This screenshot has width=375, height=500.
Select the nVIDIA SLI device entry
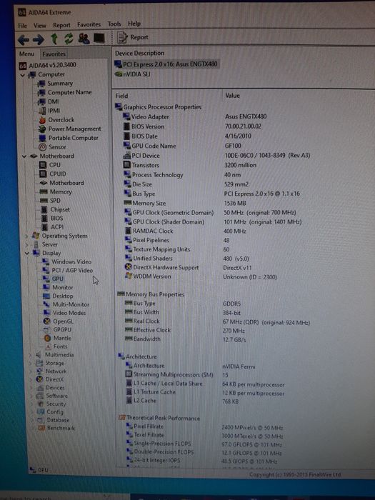coord(132,74)
